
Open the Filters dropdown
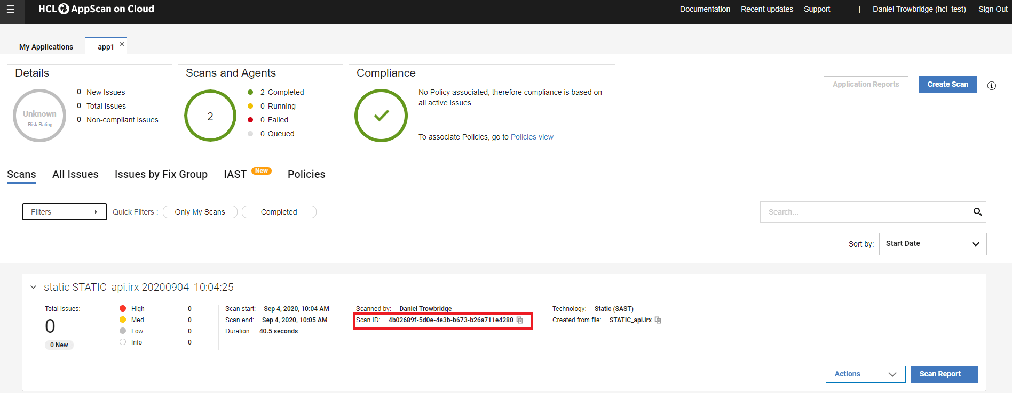tap(64, 212)
